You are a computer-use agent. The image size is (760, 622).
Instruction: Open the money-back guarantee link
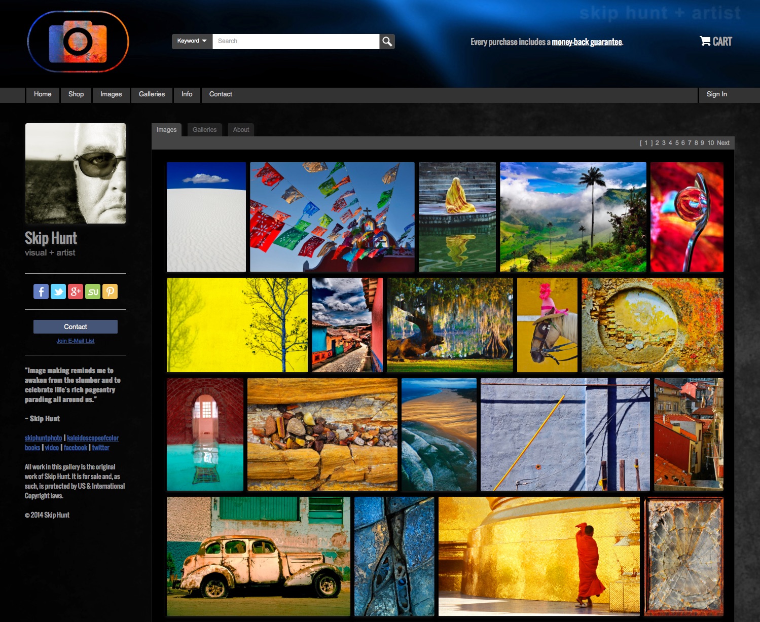(x=587, y=42)
